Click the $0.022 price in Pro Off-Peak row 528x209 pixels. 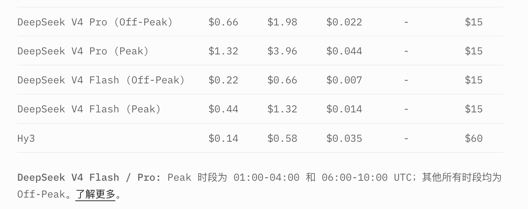344,22
